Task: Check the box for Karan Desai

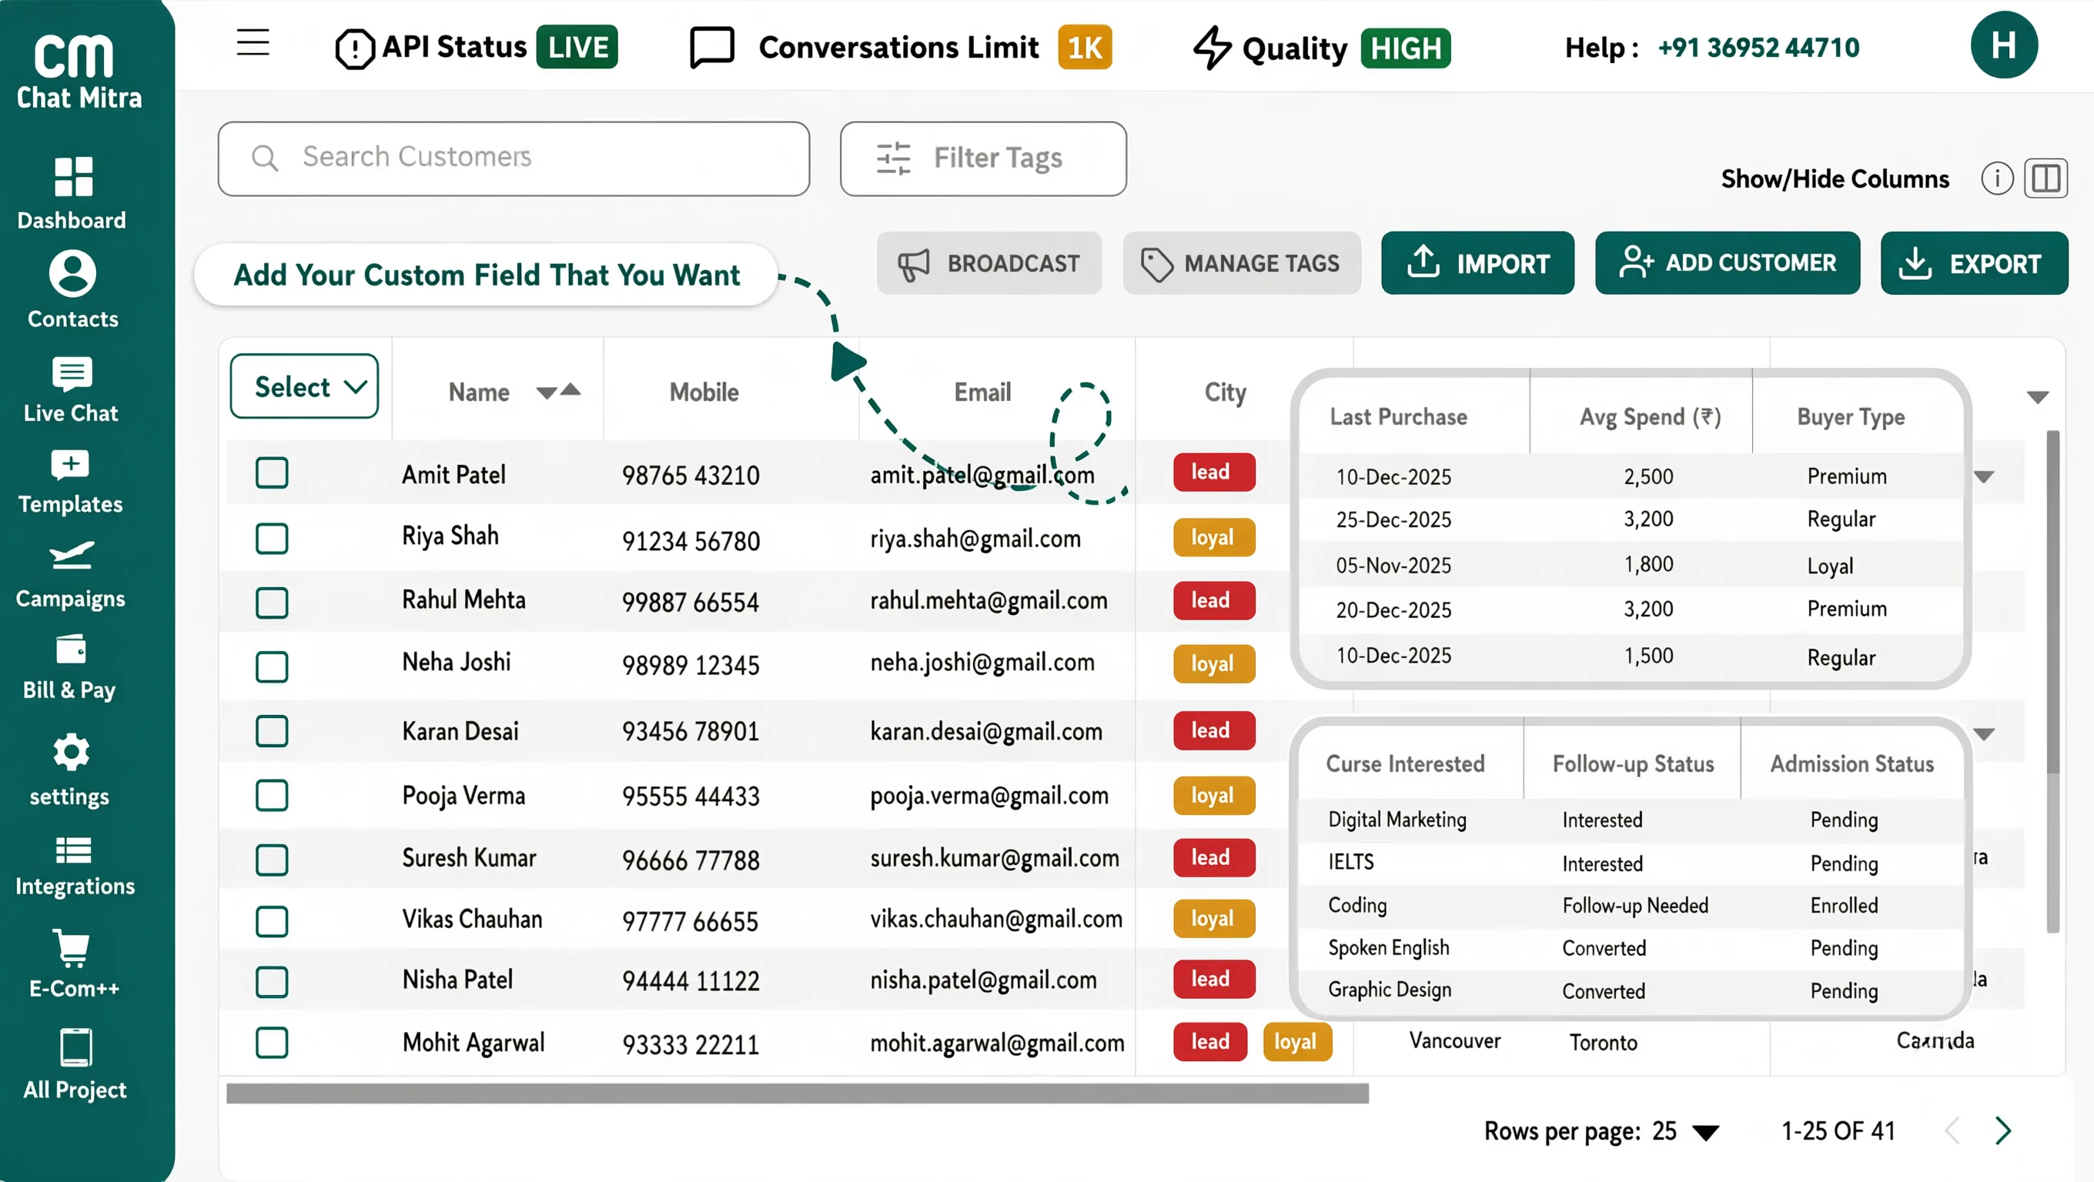Action: (x=272, y=731)
